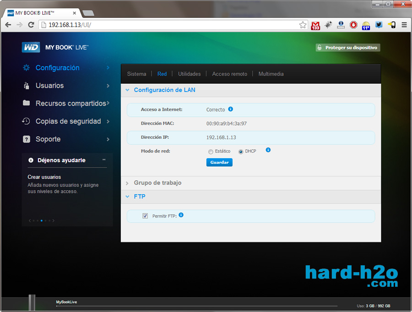Collapse the Configuración de LAN section

tap(127, 90)
